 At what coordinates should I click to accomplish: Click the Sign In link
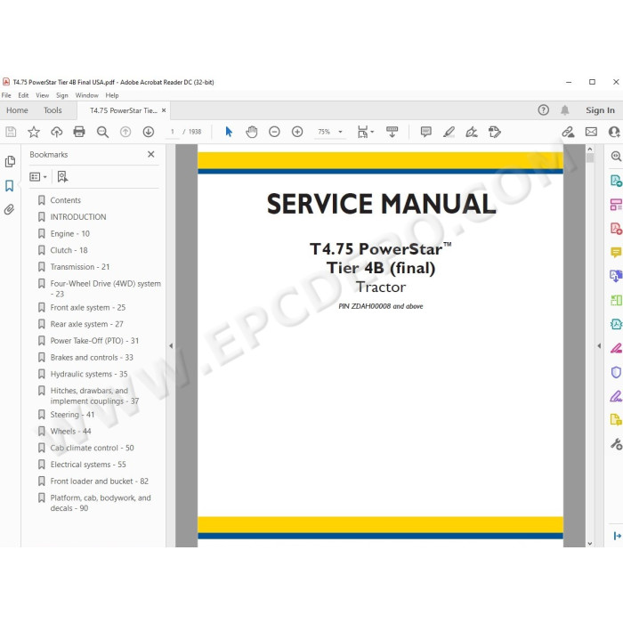[600, 110]
